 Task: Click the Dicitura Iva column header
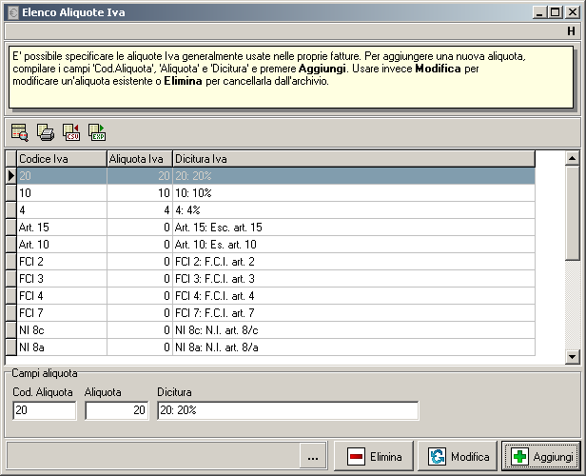click(x=354, y=159)
